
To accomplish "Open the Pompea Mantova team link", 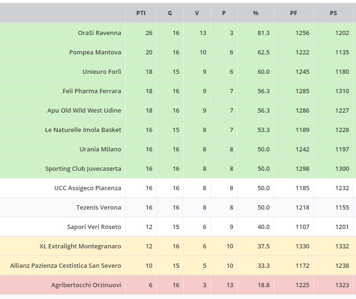I will (x=95, y=53).
